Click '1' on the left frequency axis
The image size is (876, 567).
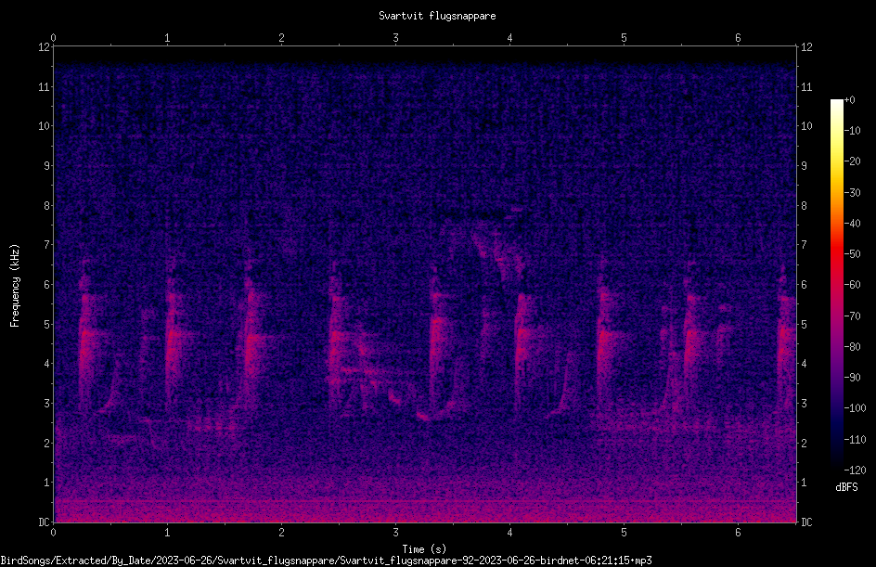tap(47, 483)
